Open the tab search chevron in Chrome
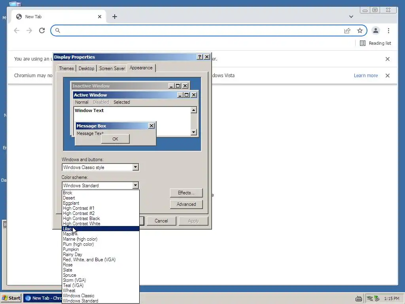This screenshot has width=405, height=304. coord(351,17)
